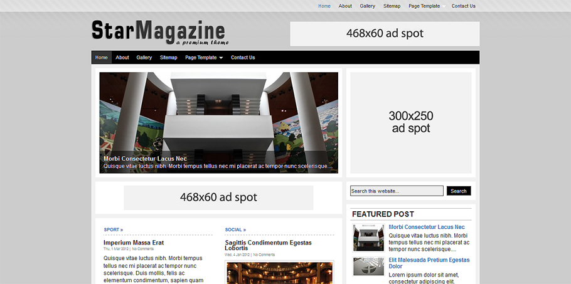The width and height of the screenshot is (571, 284).
Task: Open Gallery in the top gray bar
Action: (x=368, y=6)
